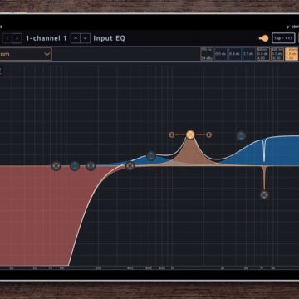This screenshot has height=299, width=299.
Task: Select the third EQ band parameter box
Action: 235,54
